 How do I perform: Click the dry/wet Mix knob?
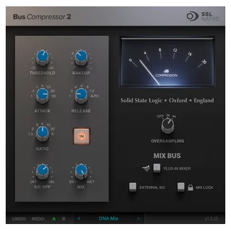(81, 172)
